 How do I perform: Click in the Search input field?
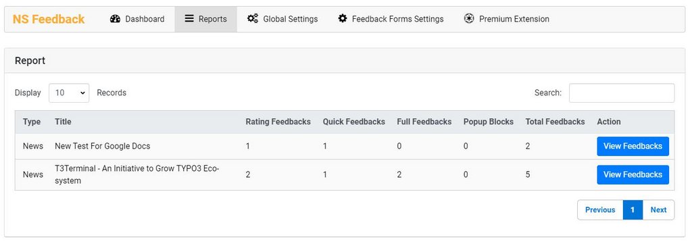click(622, 93)
